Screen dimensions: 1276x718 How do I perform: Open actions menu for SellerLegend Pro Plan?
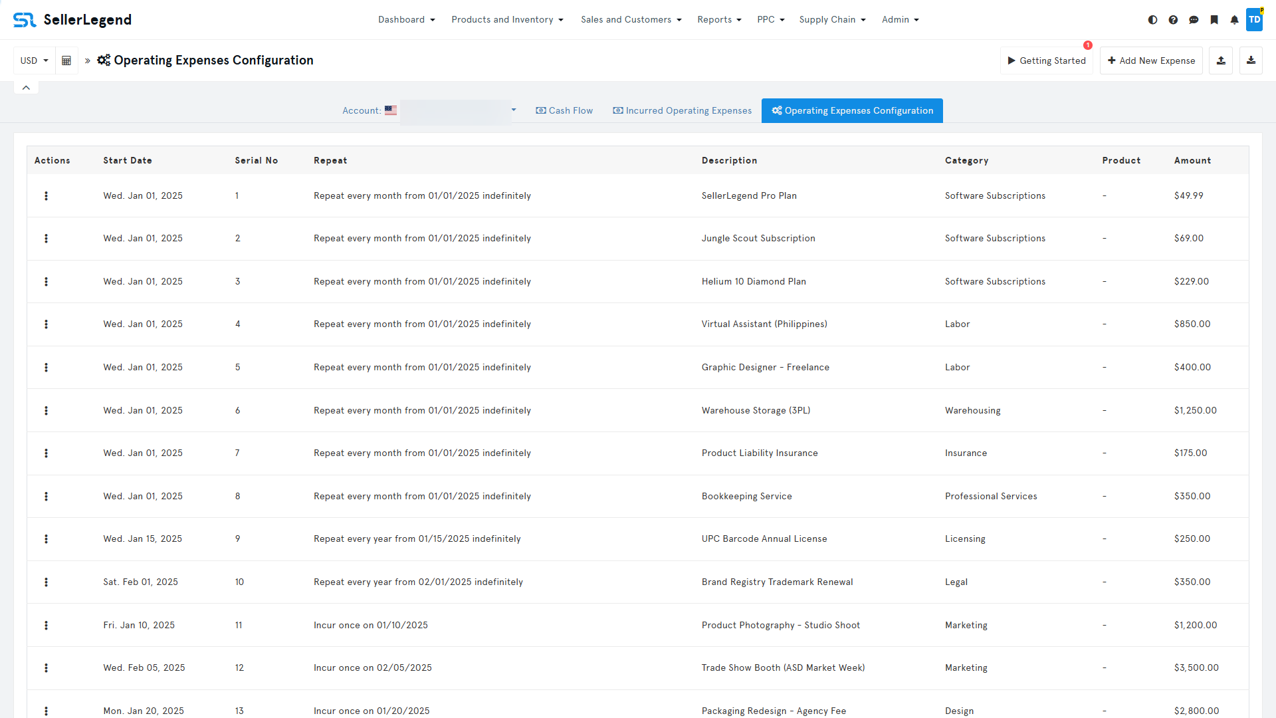click(46, 196)
